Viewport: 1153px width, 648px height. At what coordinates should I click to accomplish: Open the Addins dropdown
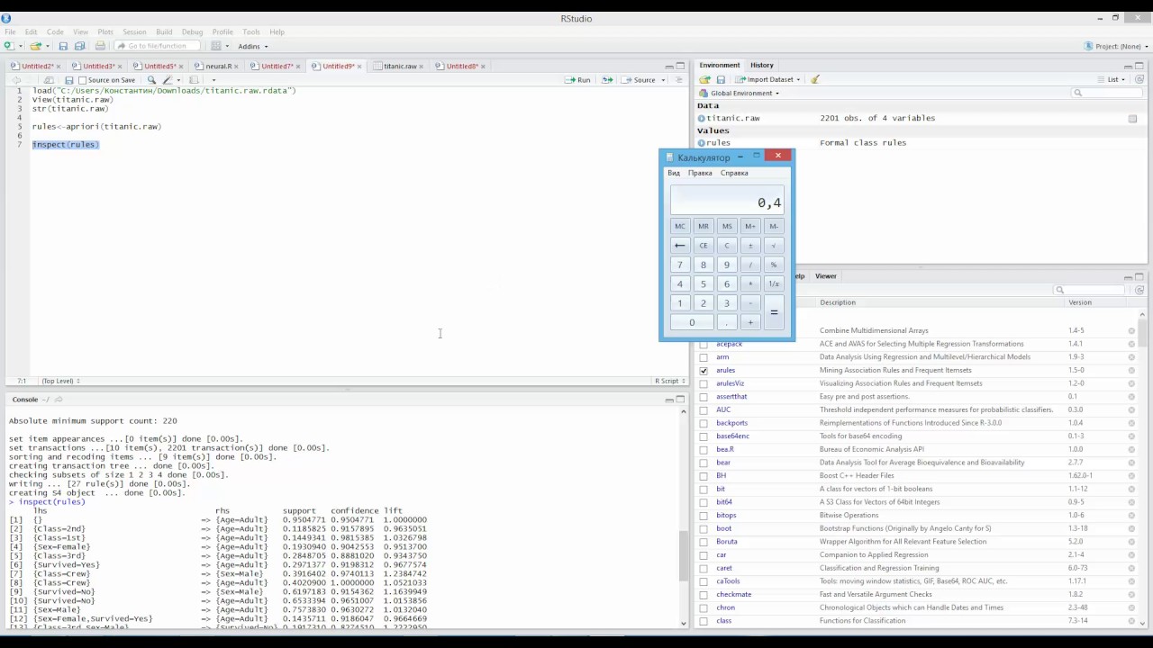click(252, 46)
